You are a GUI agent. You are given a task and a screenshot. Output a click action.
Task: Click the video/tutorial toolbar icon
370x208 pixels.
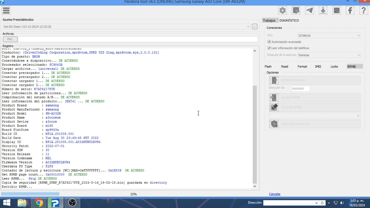click(296, 11)
